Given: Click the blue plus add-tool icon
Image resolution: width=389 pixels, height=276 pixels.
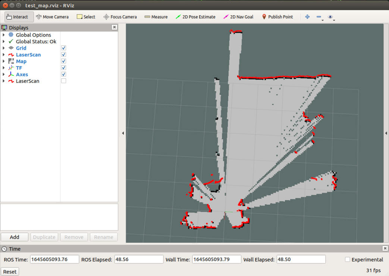Looking at the screenshot, I should click(x=307, y=17).
